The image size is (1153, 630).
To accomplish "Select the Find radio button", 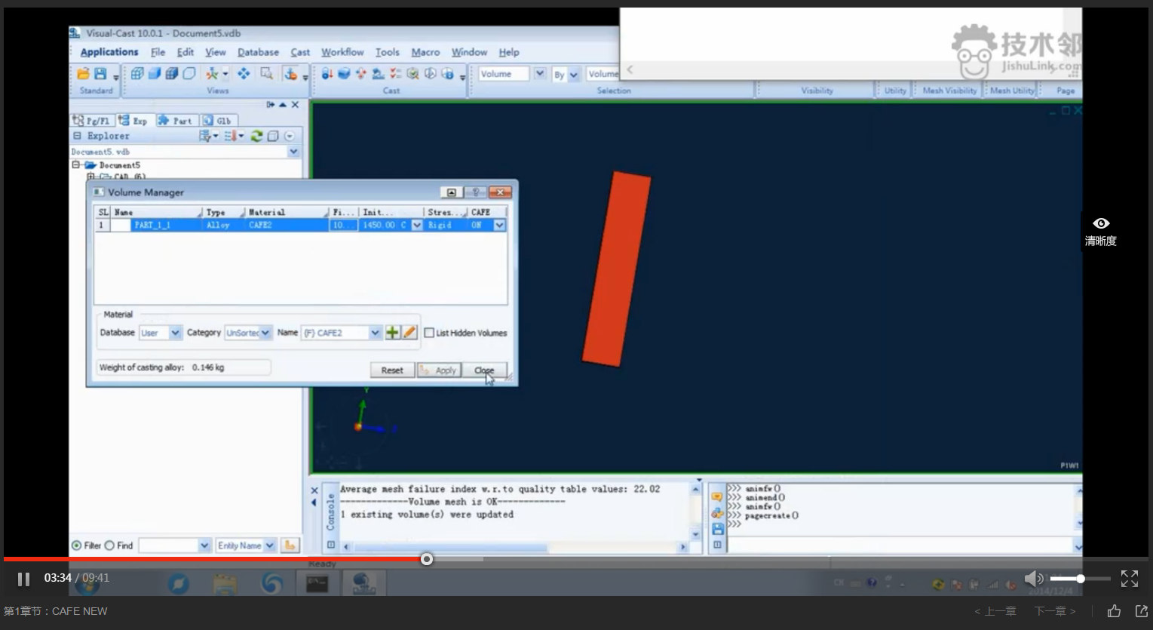I will [109, 545].
